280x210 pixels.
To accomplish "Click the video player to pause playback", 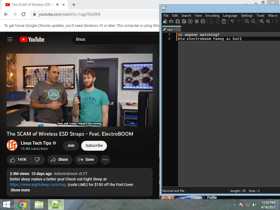I will 80,90.
